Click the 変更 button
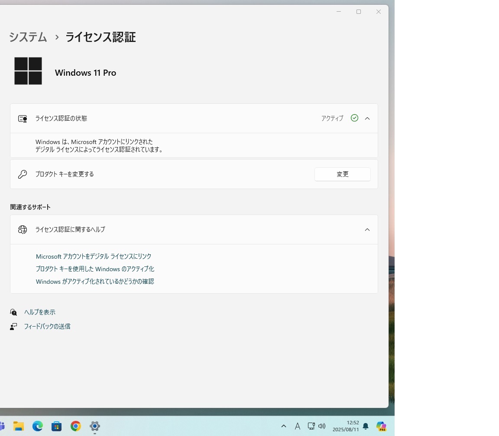Viewport: 499px width, 436px height. coord(343,174)
